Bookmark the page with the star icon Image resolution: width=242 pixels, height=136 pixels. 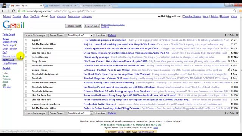pos(234,11)
